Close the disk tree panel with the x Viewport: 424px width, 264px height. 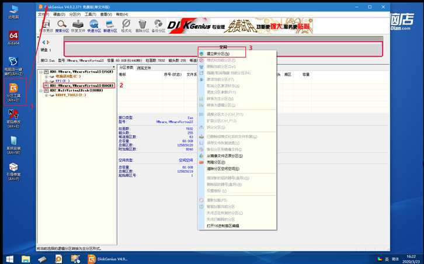(113, 67)
